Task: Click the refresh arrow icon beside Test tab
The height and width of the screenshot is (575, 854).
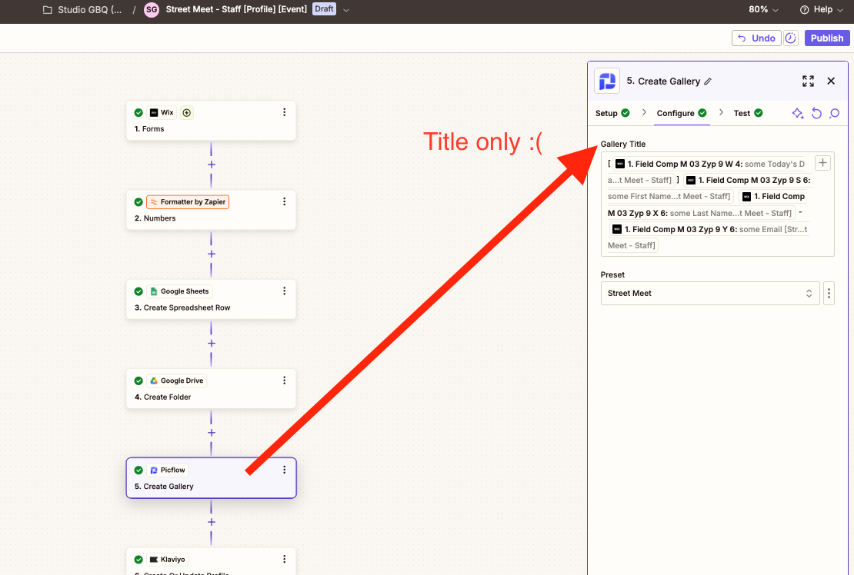Action: [x=816, y=113]
